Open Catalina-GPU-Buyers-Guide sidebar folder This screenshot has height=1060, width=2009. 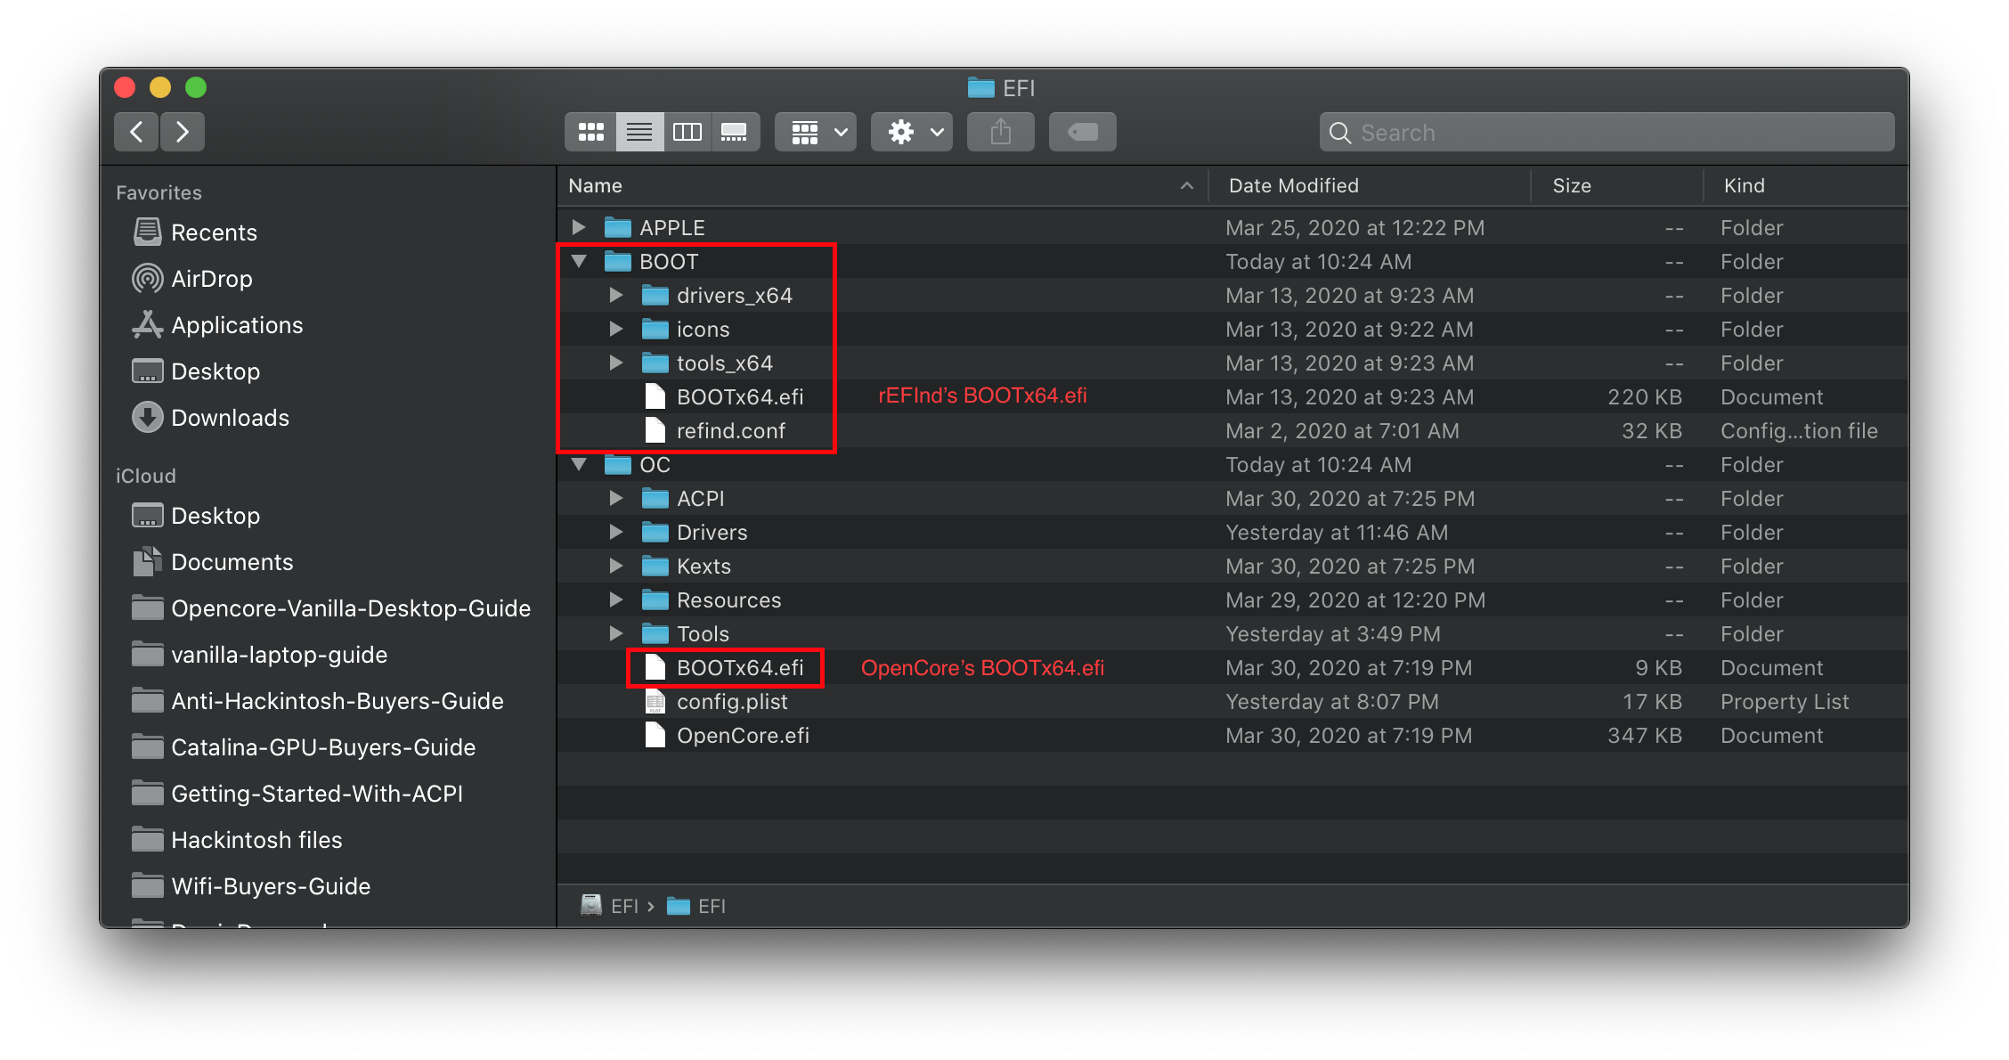(322, 747)
